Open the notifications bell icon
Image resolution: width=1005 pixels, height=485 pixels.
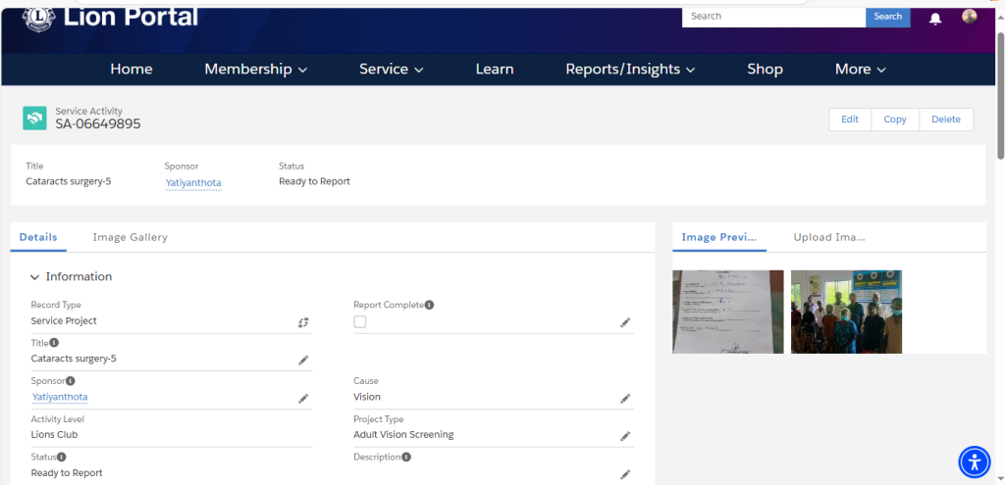(935, 19)
